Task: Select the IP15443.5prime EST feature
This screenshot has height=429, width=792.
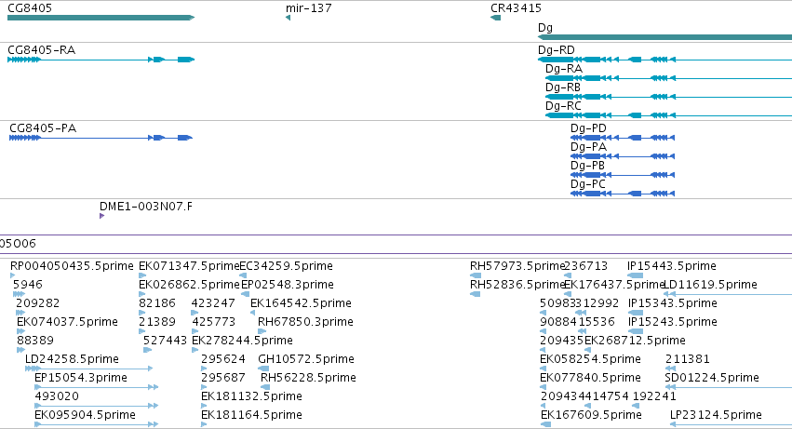Action: (x=635, y=275)
